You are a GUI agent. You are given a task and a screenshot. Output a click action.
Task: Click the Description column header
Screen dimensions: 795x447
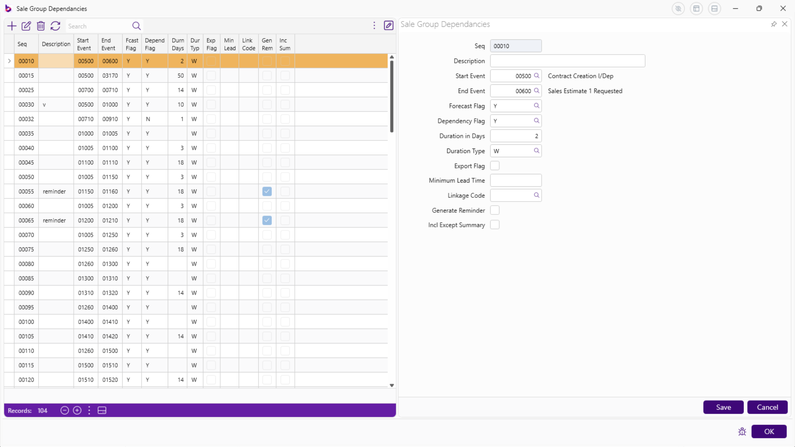click(56, 44)
